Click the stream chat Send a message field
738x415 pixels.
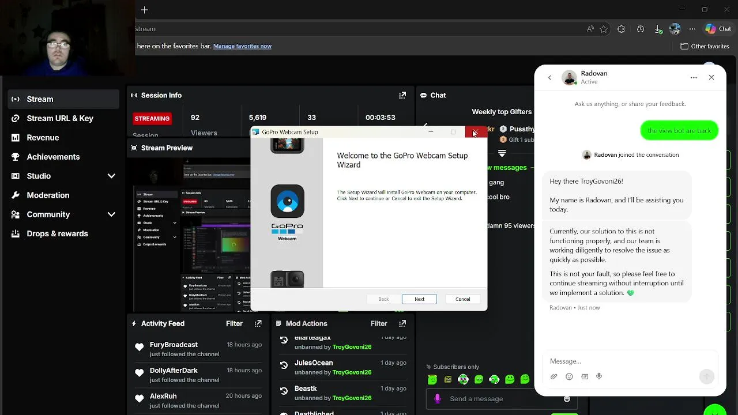click(502, 399)
